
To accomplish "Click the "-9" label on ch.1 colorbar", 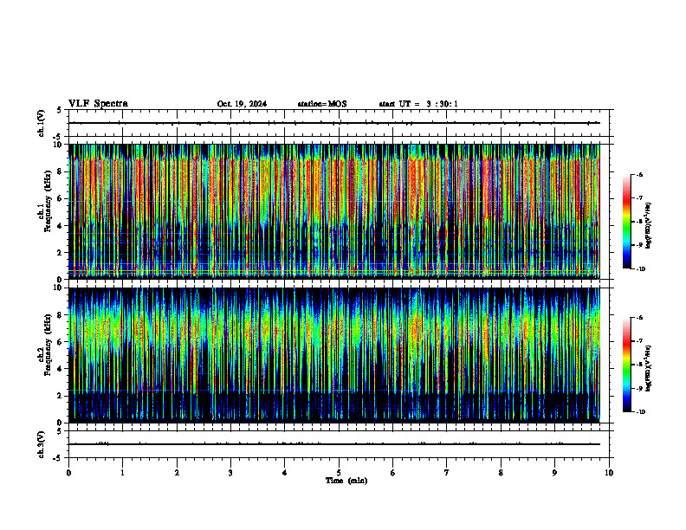I will [639, 245].
